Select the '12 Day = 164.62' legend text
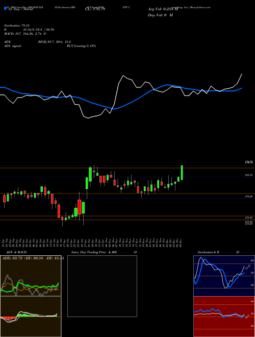Viewport: 255px width, 337px height. [20, 9]
